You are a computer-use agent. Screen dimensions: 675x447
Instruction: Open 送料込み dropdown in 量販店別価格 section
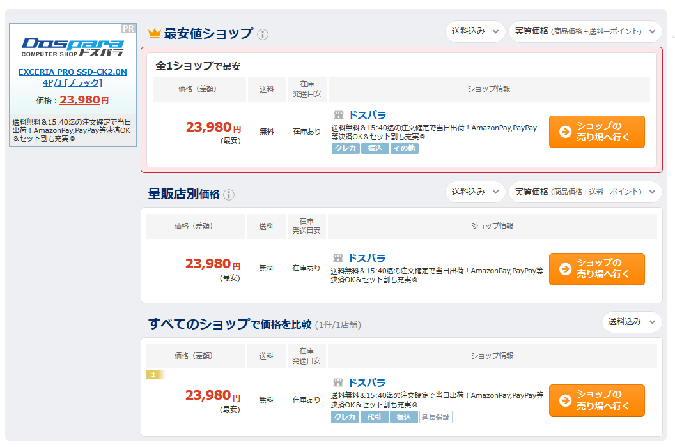pos(475,192)
